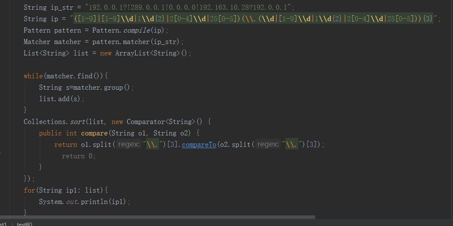Click the while keyword
453x226 pixels.
33,76
